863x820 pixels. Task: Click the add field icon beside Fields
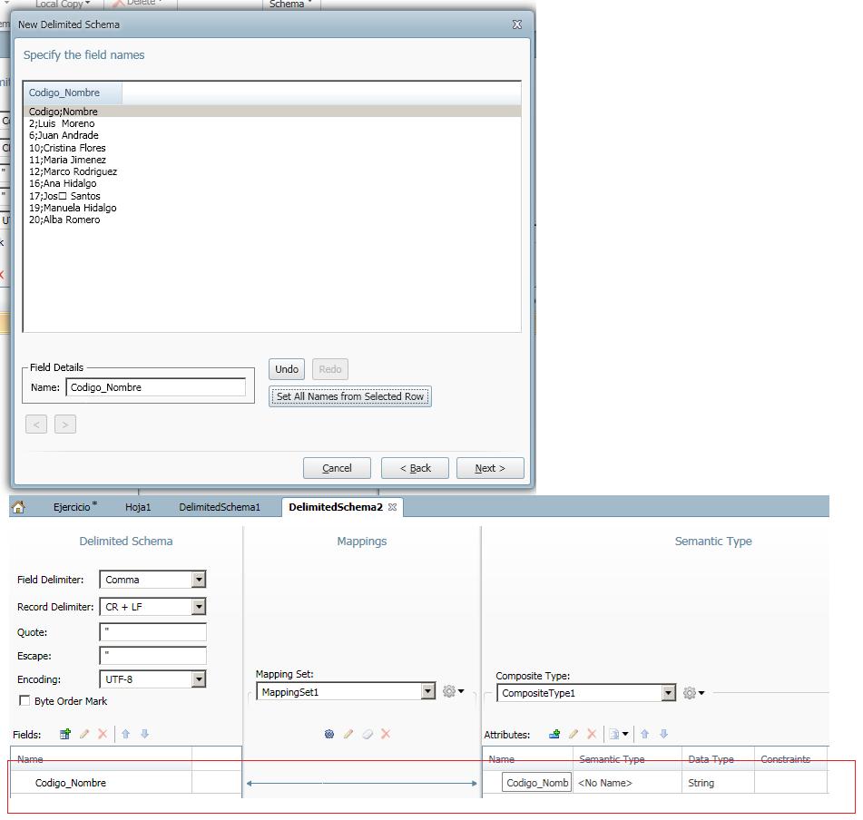coord(65,734)
